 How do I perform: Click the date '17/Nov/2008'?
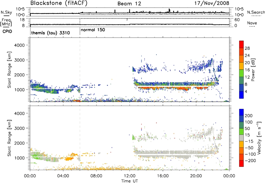(212, 3)
